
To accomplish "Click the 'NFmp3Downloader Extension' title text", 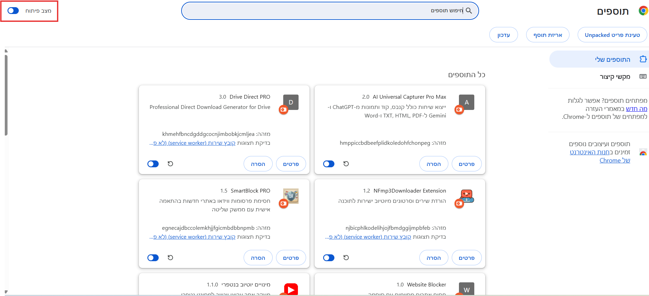I will click(x=410, y=191).
